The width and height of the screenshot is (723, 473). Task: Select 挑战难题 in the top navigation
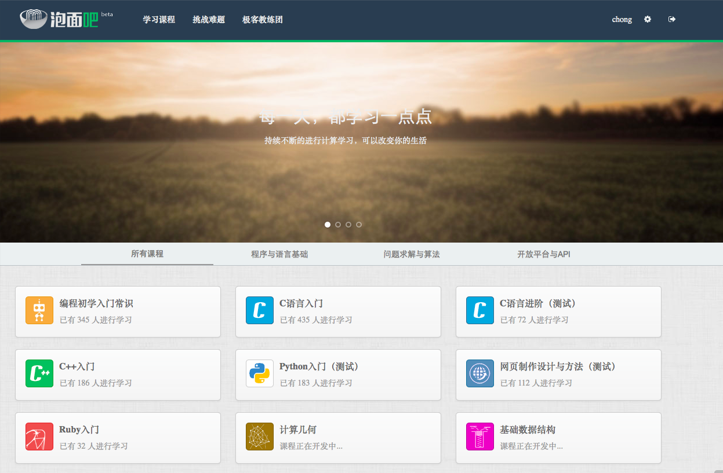[208, 19]
